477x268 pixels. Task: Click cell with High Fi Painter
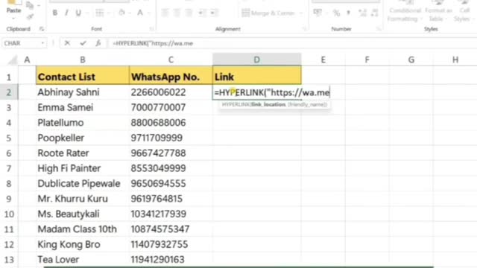tap(83, 168)
